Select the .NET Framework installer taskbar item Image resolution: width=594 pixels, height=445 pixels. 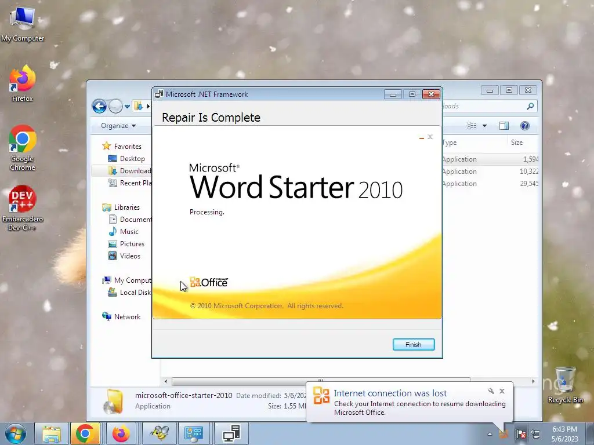231,433
